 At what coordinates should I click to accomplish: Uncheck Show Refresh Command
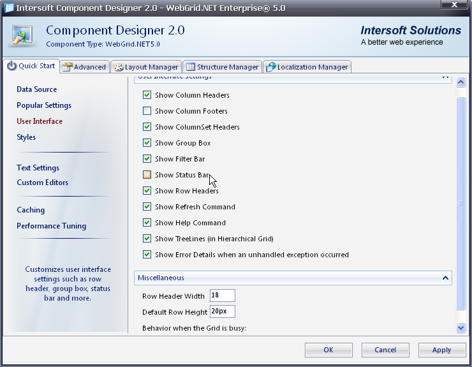point(147,207)
